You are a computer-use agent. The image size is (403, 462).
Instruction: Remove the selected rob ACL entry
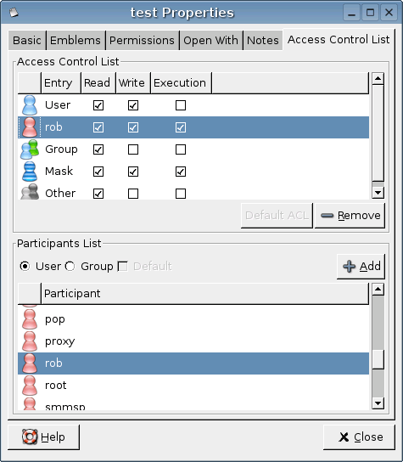[350, 216]
